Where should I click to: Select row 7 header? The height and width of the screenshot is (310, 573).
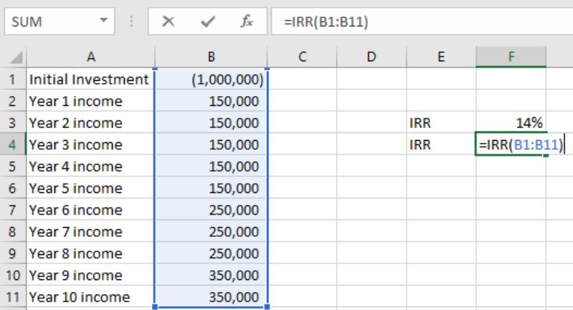13,210
